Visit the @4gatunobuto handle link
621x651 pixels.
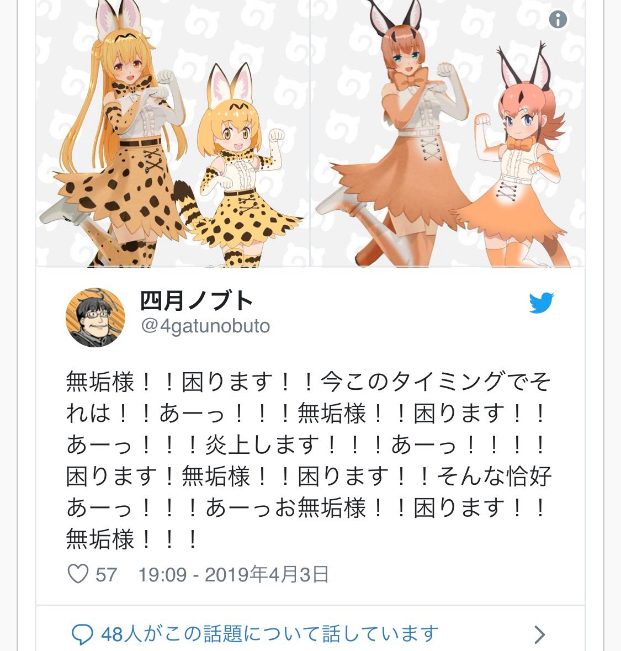tap(205, 326)
